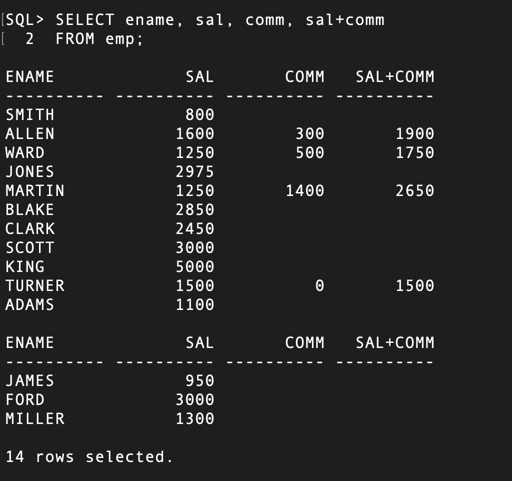The height and width of the screenshot is (481, 512).
Task: Click 'FROM' on the second query line
Action: 75,39
